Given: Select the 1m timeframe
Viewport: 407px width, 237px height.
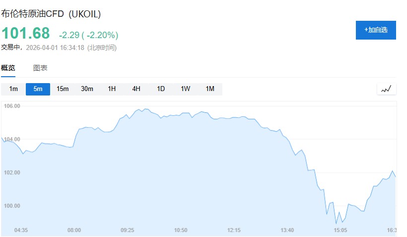Looking at the screenshot, I should (x=13, y=89).
